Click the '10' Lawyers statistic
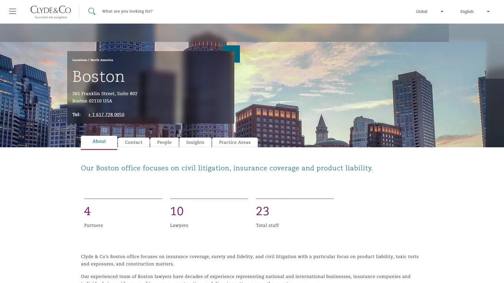This screenshot has width=504, height=283. pyautogui.click(x=177, y=211)
